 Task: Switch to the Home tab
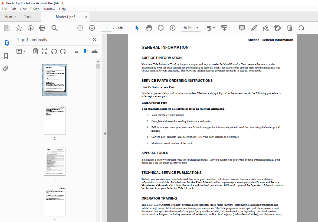point(10,17)
